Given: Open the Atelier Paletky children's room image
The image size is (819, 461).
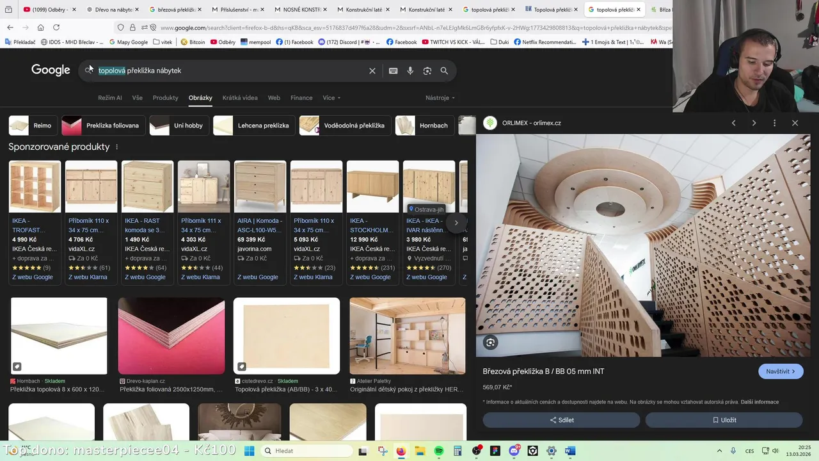Looking at the screenshot, I should pyautogui.click(x=408, y=336).
